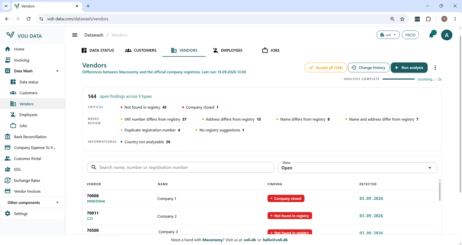Filter by Name differs from registry 8
Viewport: 462px width, 245px height.
coord(306,119)
